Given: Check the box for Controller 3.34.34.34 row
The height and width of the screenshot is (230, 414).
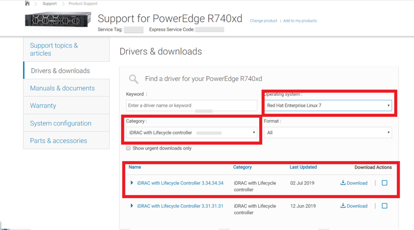Looking at the screenshot, I should pos(384,183).
